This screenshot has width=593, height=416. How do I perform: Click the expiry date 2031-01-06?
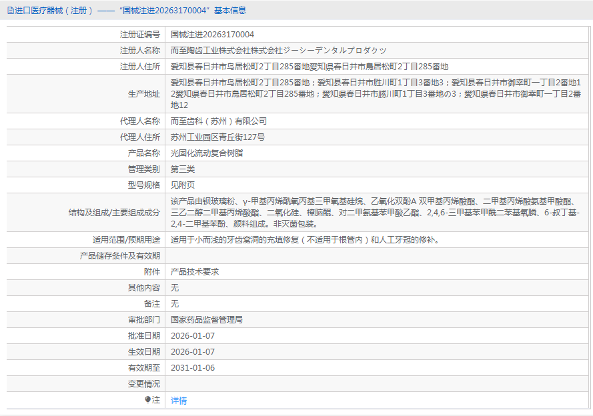click(193, 368)
